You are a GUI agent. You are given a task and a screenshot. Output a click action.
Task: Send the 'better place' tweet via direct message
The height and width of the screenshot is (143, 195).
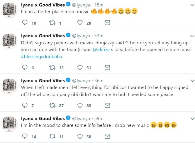(x=107, y=23)
